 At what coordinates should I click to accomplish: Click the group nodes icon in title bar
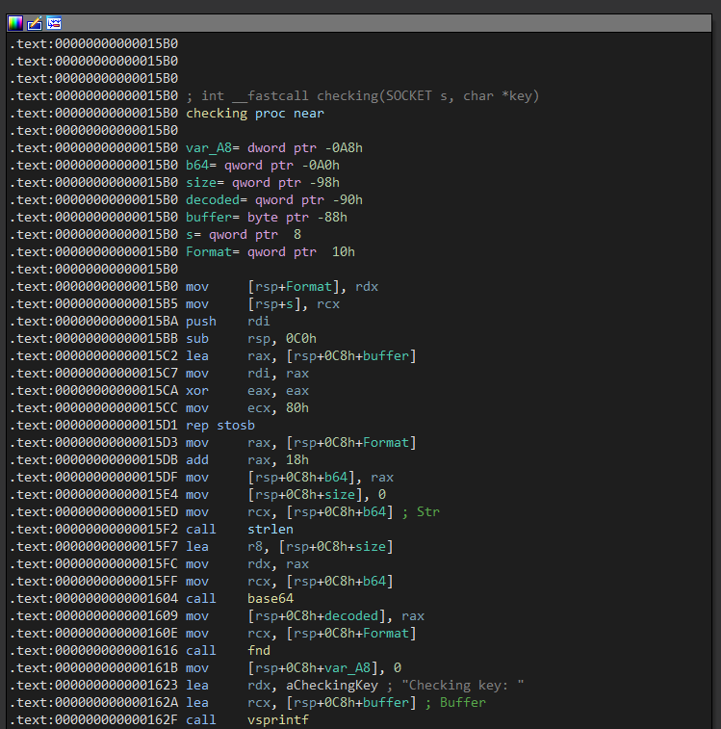[x=54, y=23]
